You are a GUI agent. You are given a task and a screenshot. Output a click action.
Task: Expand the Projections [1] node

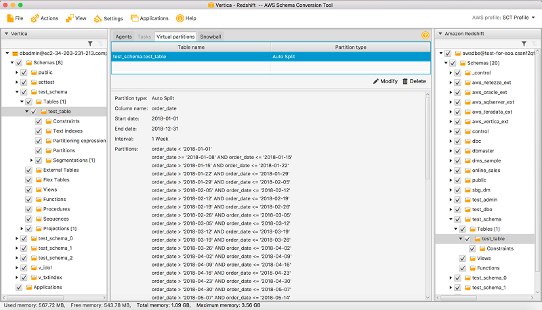[22, 229]
